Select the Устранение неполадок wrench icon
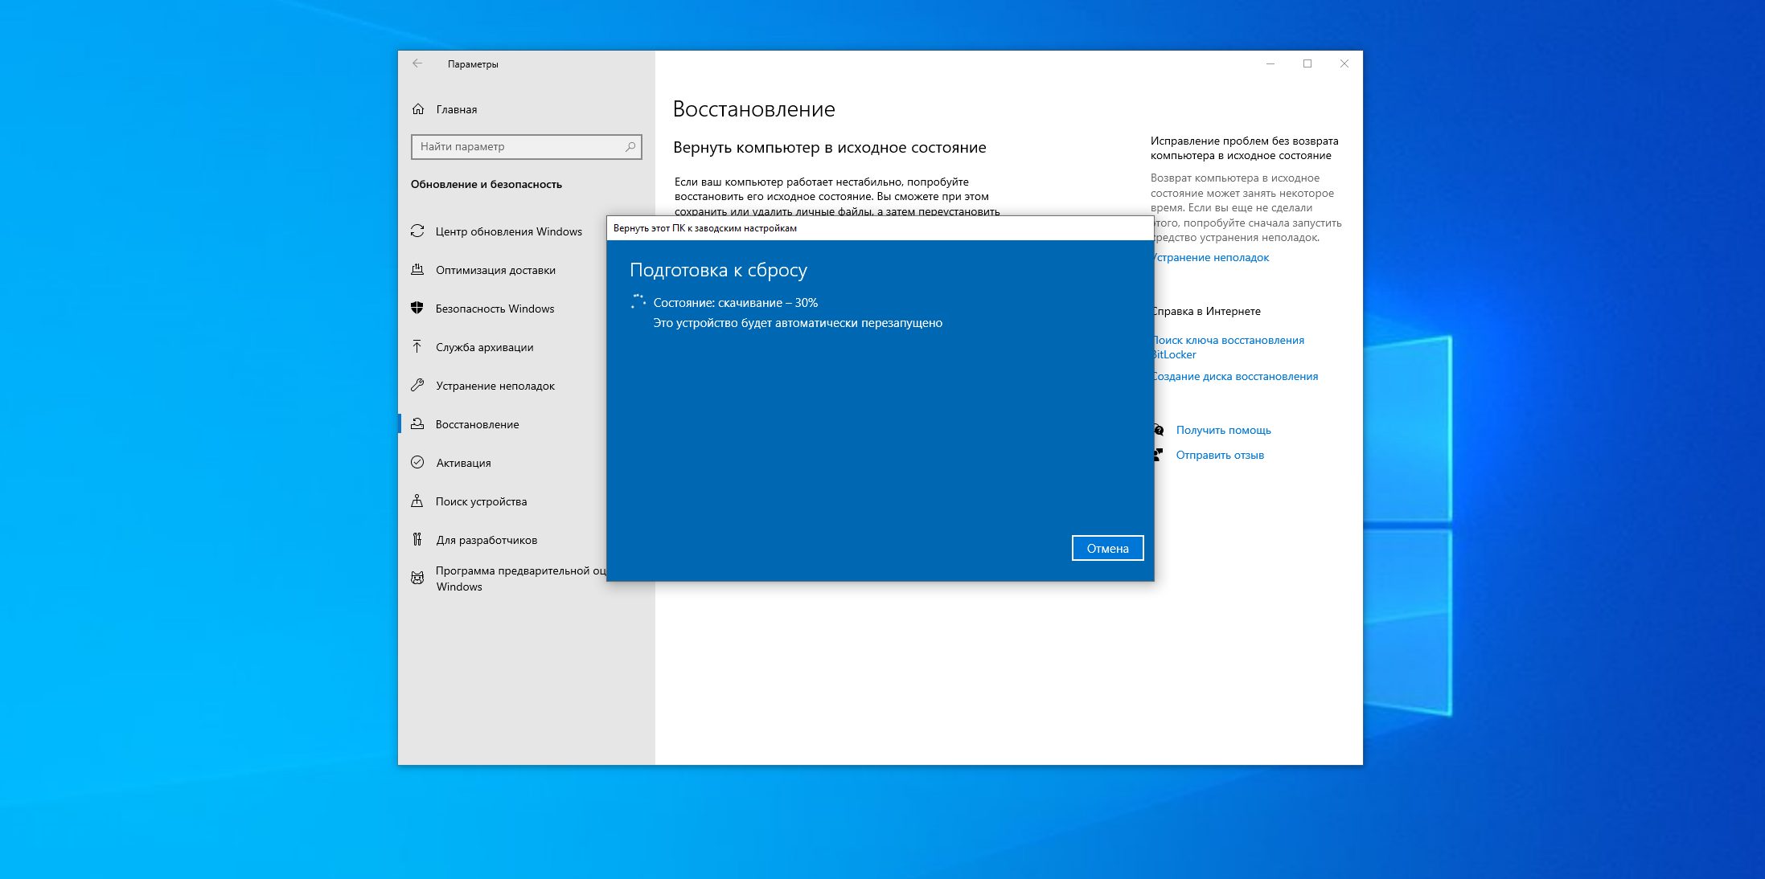The height and width of the screenshot is (879, 1765). pos(417,386)
